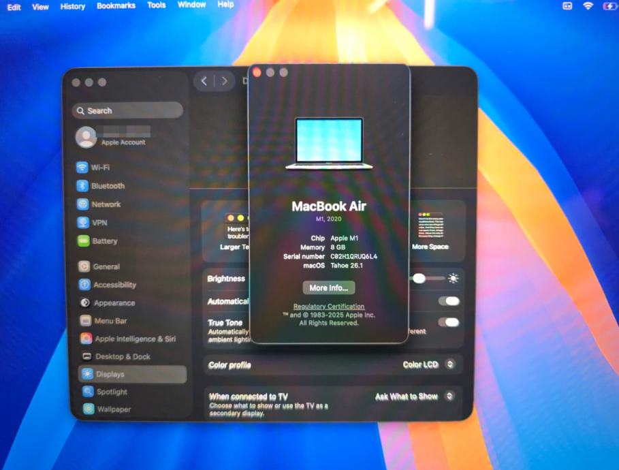The image size is (619, 470).
Task: Select the Desktop & Dock label
Action: click(123, 357)
